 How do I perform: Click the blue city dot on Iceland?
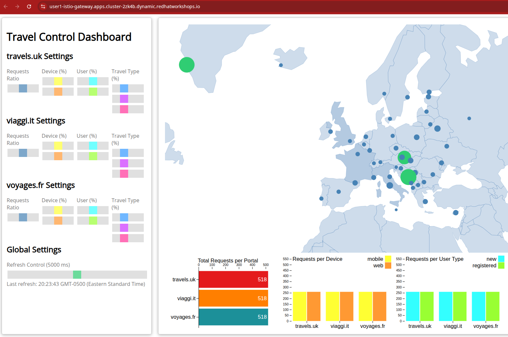281,65
